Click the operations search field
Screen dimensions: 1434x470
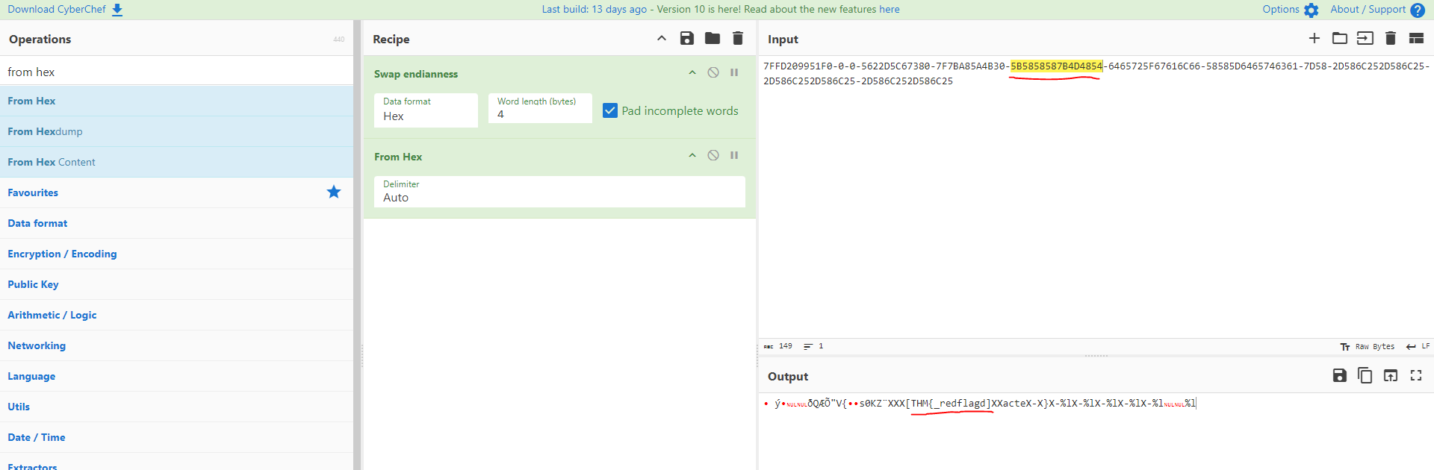pos(176,72)
